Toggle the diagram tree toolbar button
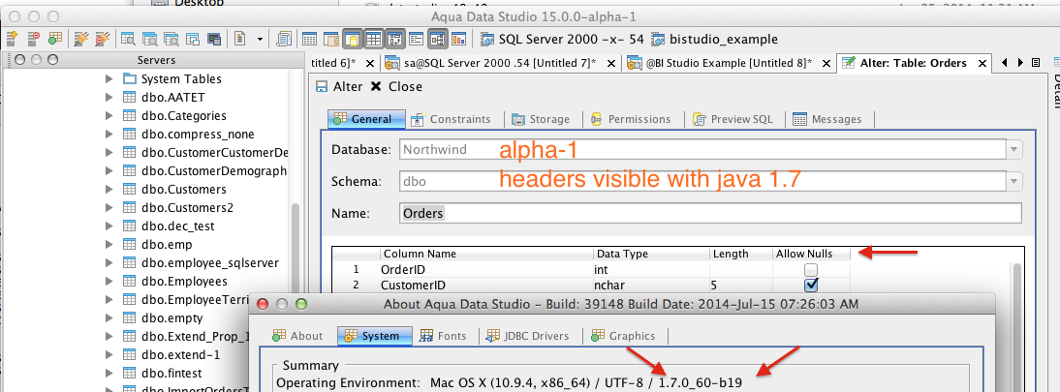The width and height of the screenshot is (1060, 392). 437,39
